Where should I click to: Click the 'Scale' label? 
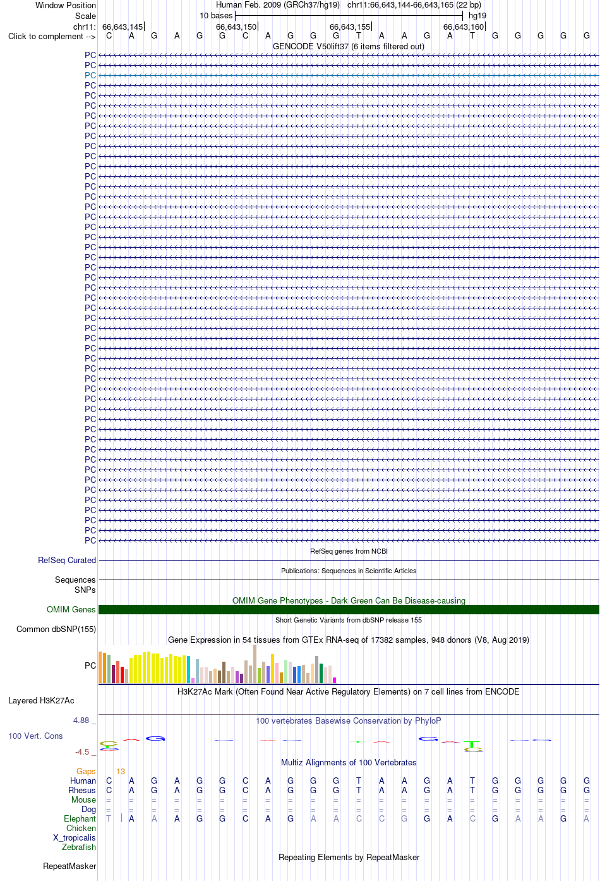click(85, 16)
